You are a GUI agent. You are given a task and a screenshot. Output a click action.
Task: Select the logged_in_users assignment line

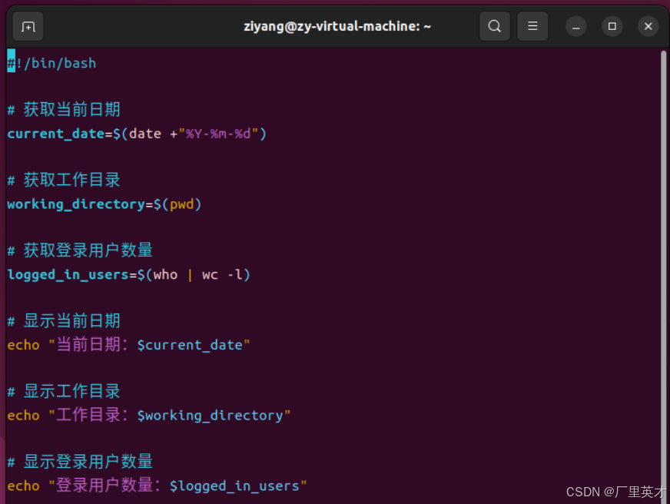click(x=128, y=274)
